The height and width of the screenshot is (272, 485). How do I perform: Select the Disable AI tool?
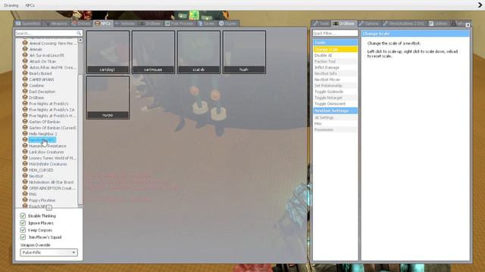pos(335,55)
